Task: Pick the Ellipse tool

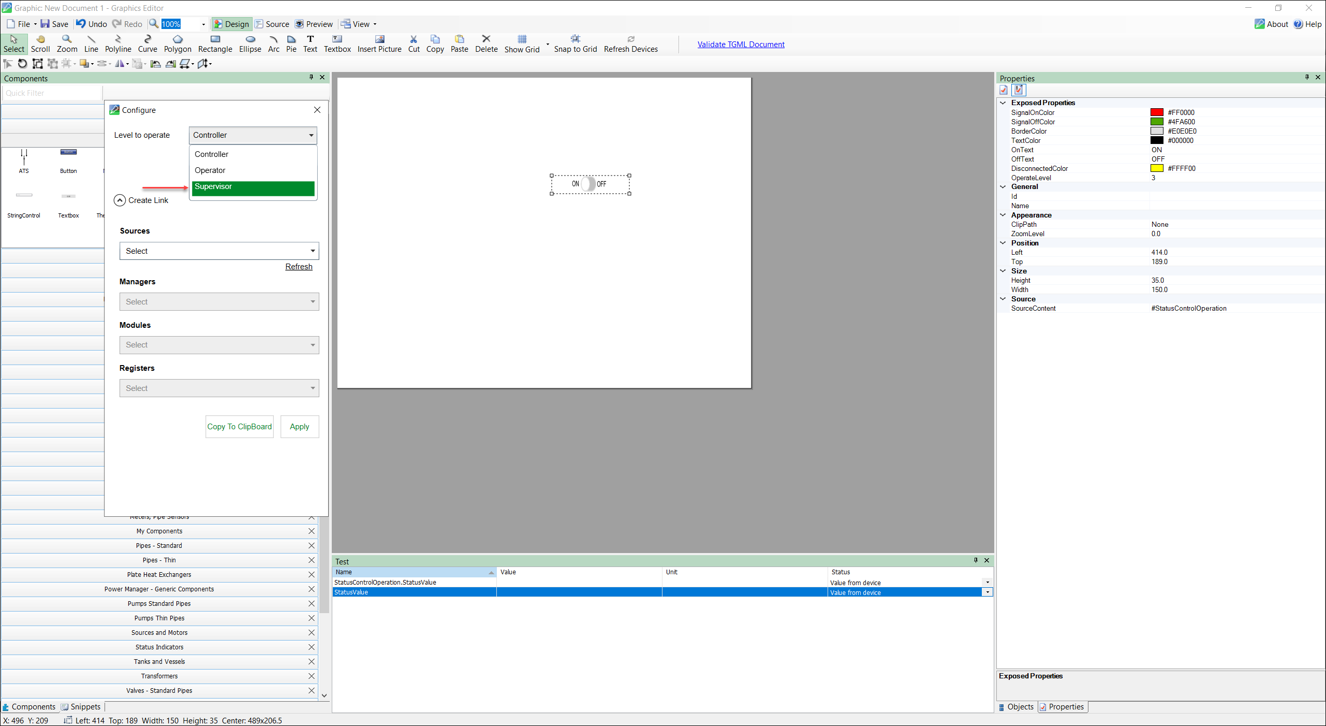Action: pos(250,43)
